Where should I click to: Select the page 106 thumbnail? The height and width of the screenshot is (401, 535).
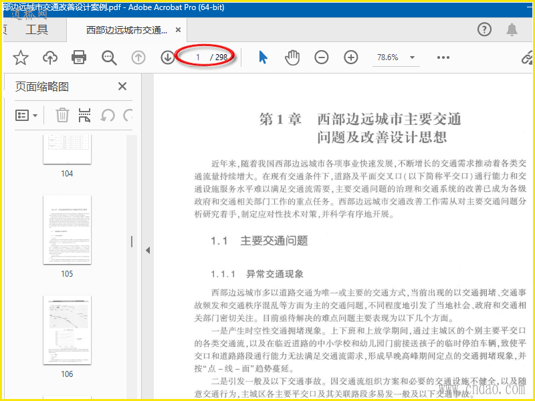pyautogui.click(x=68, y=330)
